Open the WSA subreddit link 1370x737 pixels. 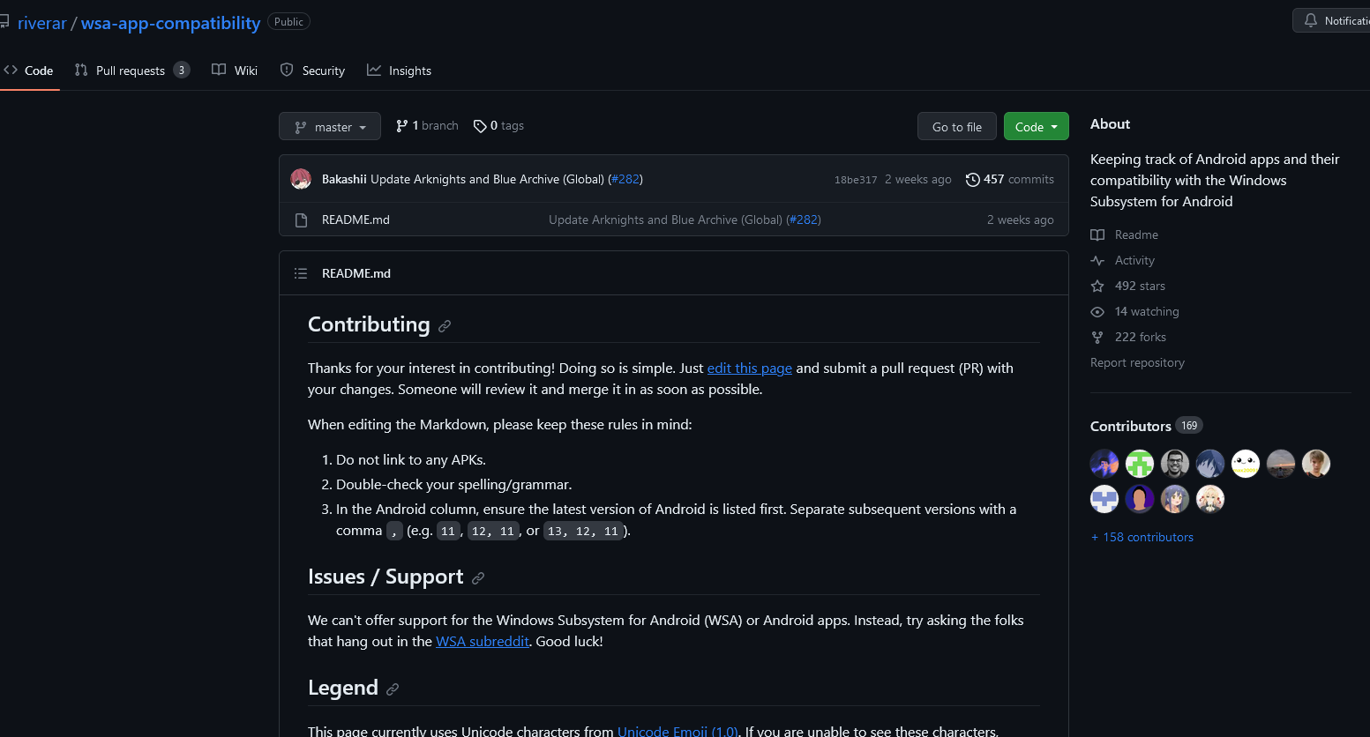(x=482, y=642)
